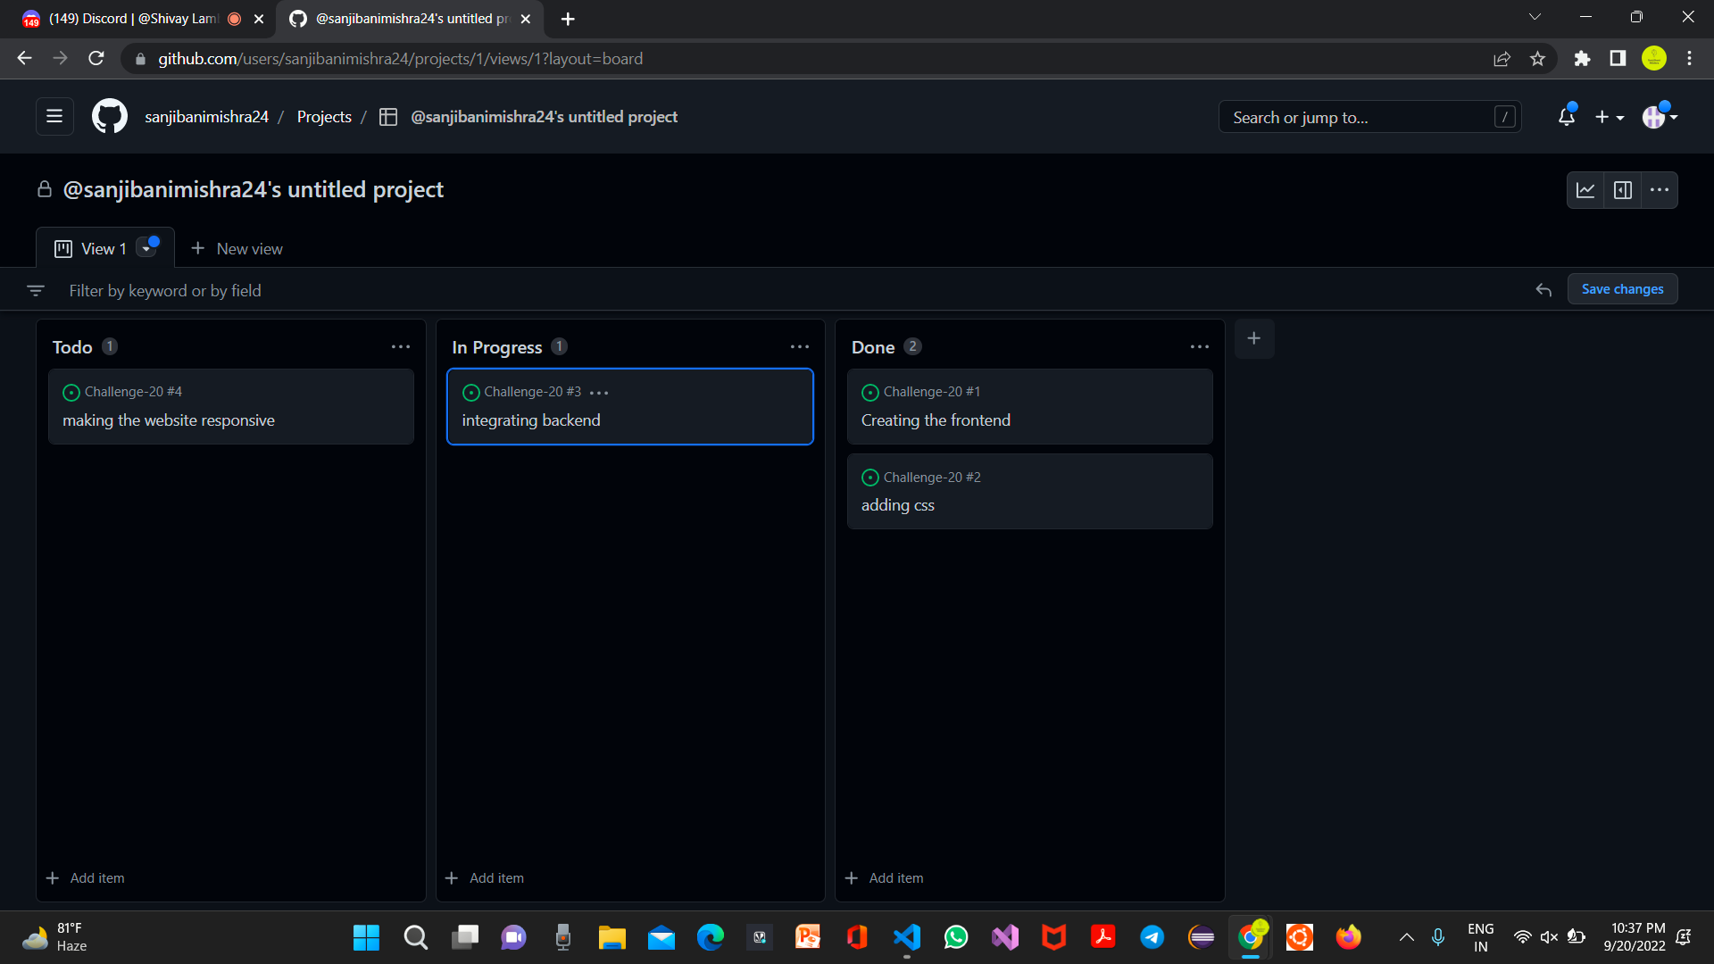
Task: Expand the View 1 dropdown caret
Action: (147, 248)
